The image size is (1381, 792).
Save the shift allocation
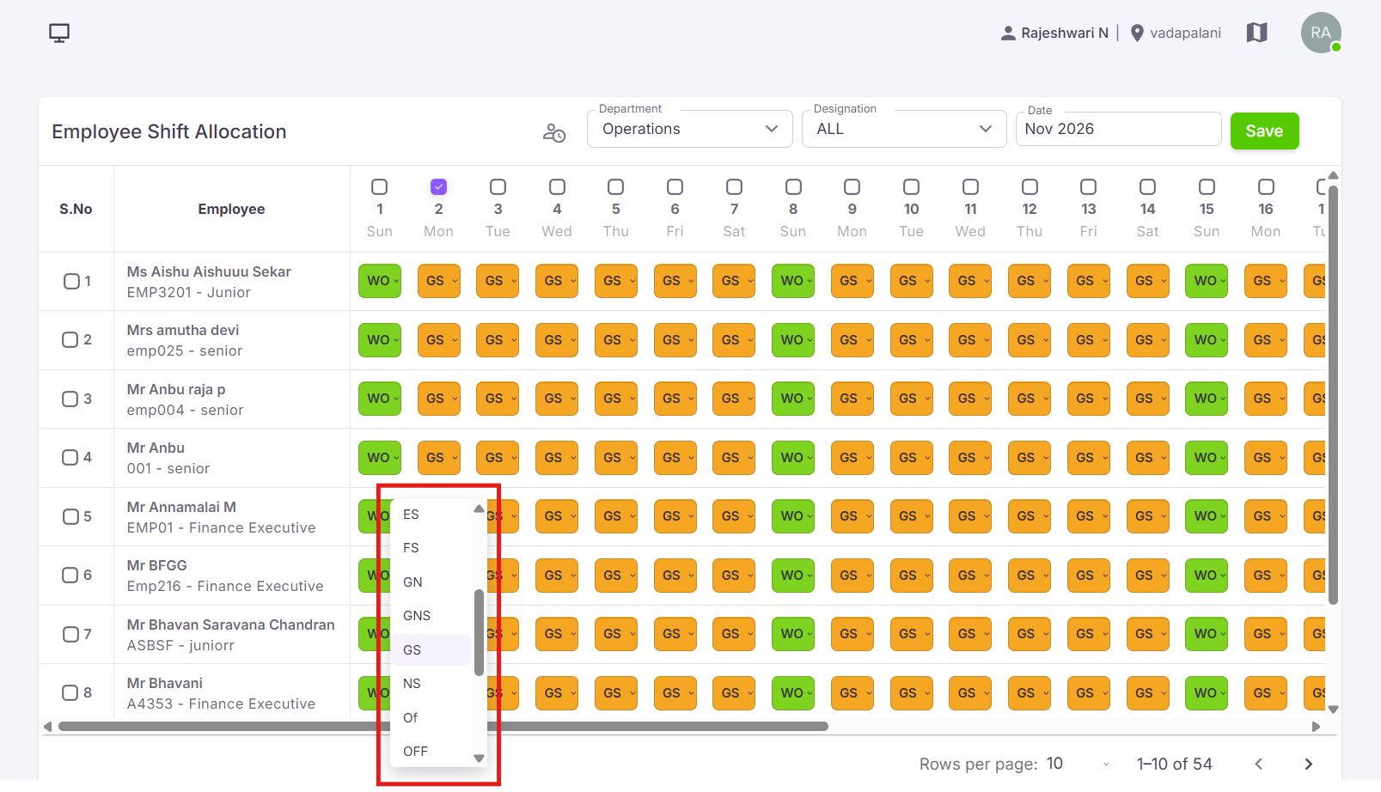point(1264,131)
